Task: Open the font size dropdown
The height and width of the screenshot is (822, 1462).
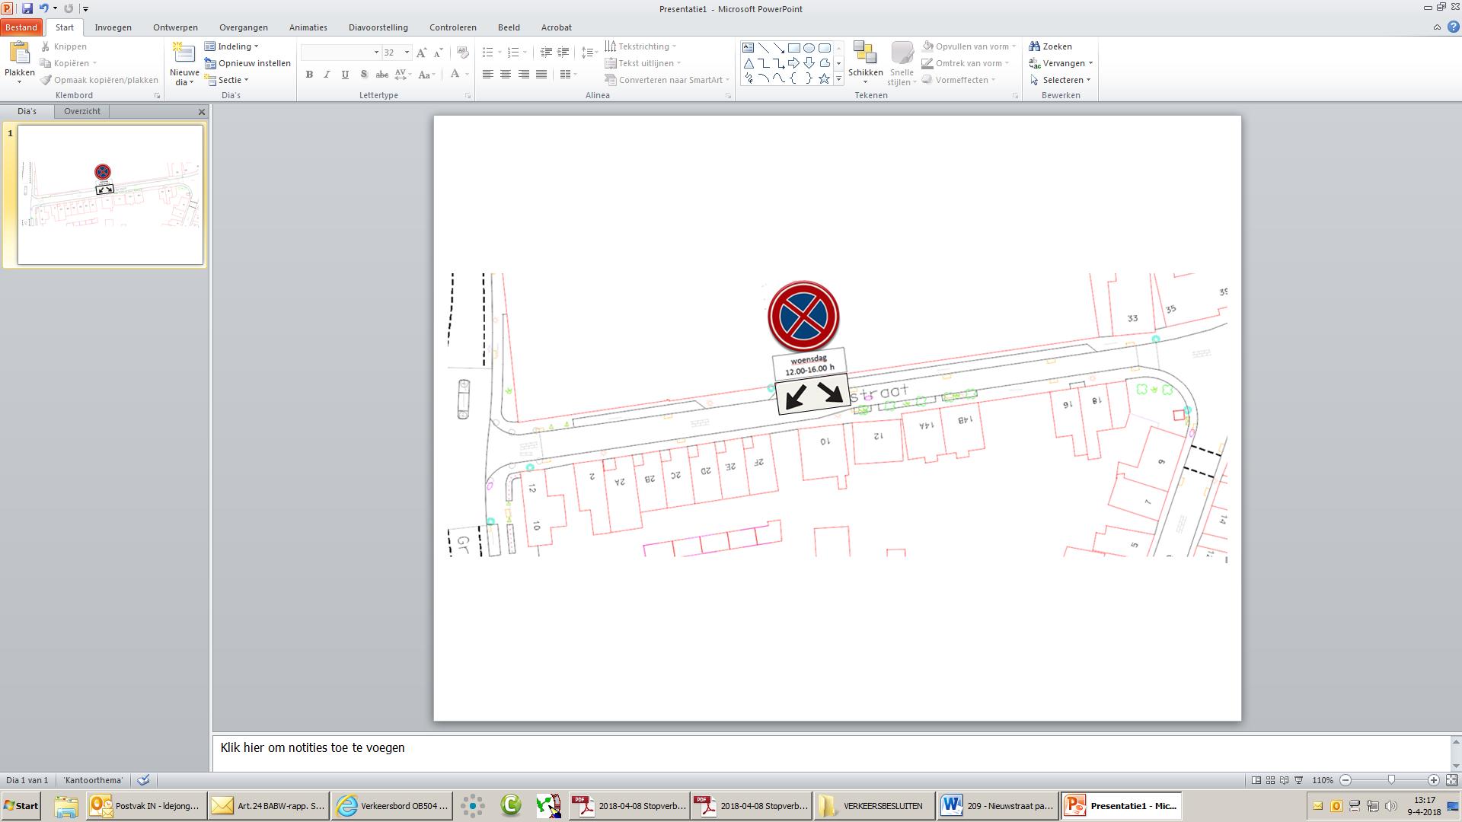Action: coord(407,53)
